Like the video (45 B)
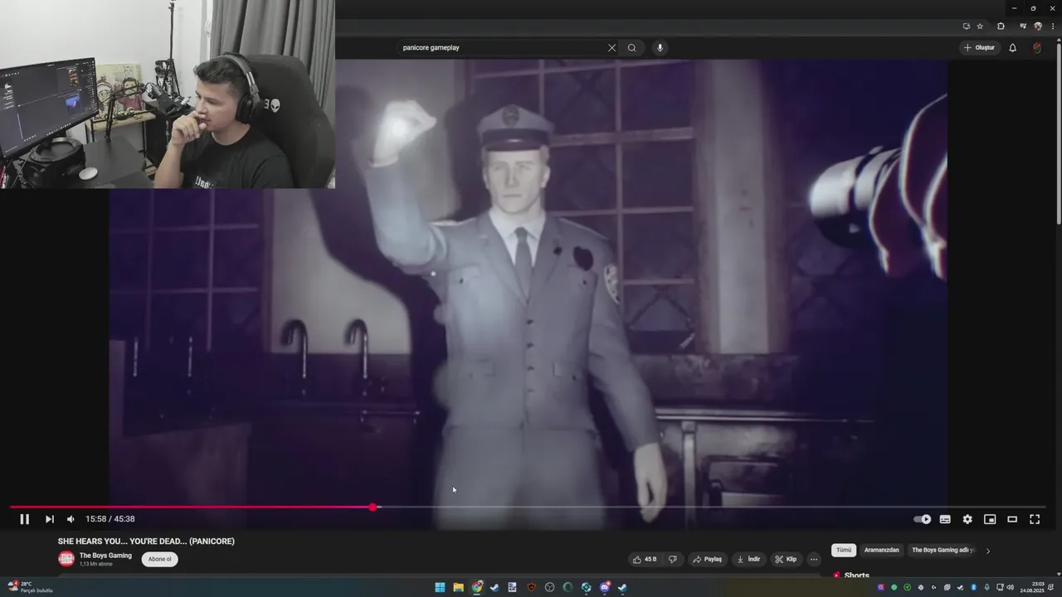Image resolution: width=1062 pixels, height=597 pixels. point(645,559)
